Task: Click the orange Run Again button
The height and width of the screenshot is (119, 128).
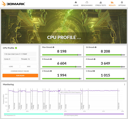Action: point(20,76)
